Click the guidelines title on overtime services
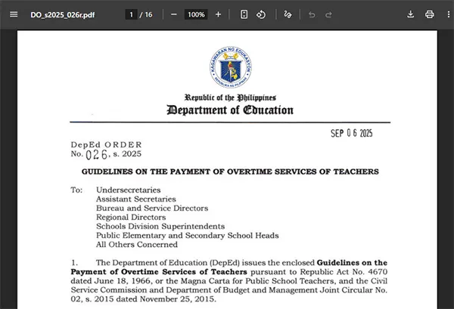The width and height of the screenshot is (454, 309). [230, 171]
